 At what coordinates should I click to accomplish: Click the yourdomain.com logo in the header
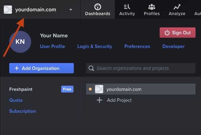8,10
